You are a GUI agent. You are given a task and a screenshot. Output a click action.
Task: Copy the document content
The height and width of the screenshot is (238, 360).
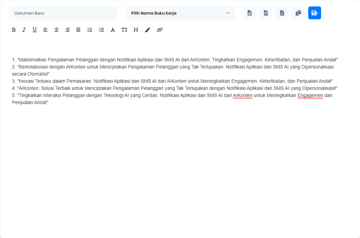pyautogui.click(x=298, y=13)
